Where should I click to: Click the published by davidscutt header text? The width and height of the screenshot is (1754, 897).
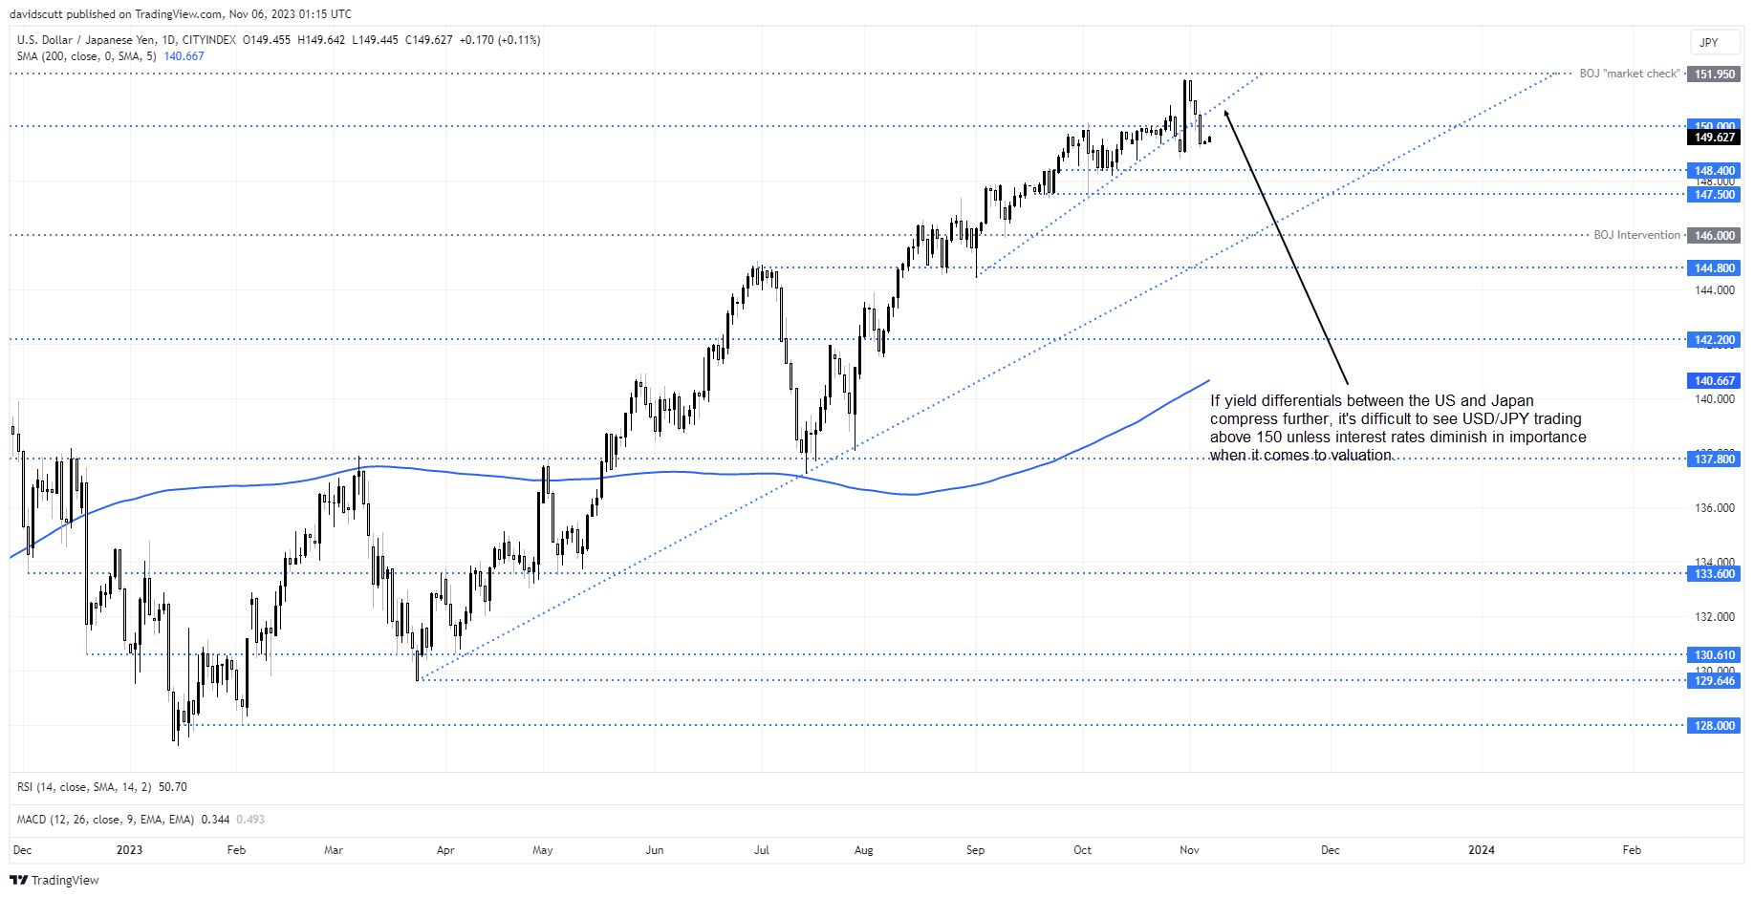[181, 14]
